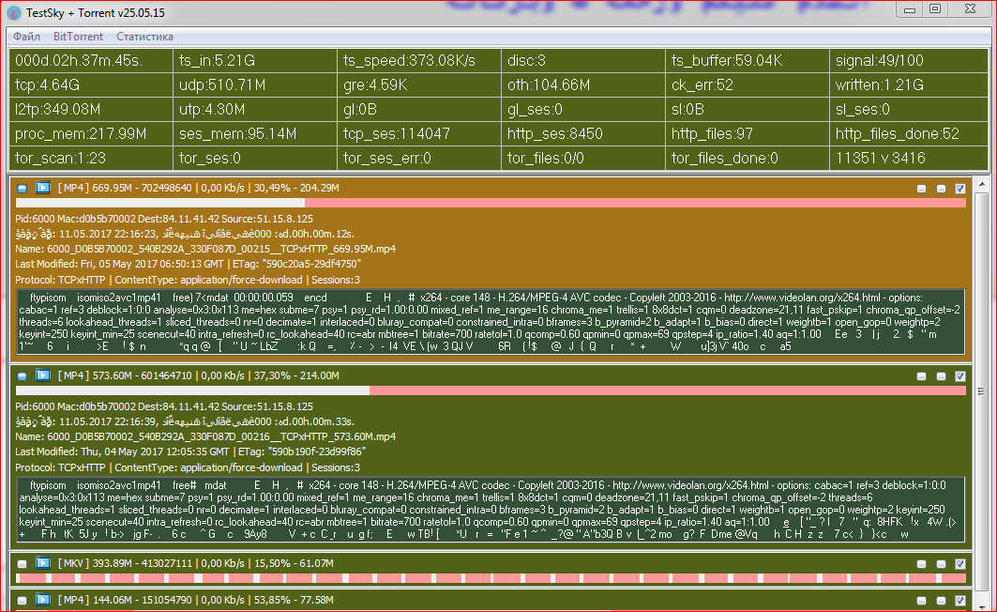
Task: Click the play icon of the 144.06M MP4 entry
Action: click(43, 598)
